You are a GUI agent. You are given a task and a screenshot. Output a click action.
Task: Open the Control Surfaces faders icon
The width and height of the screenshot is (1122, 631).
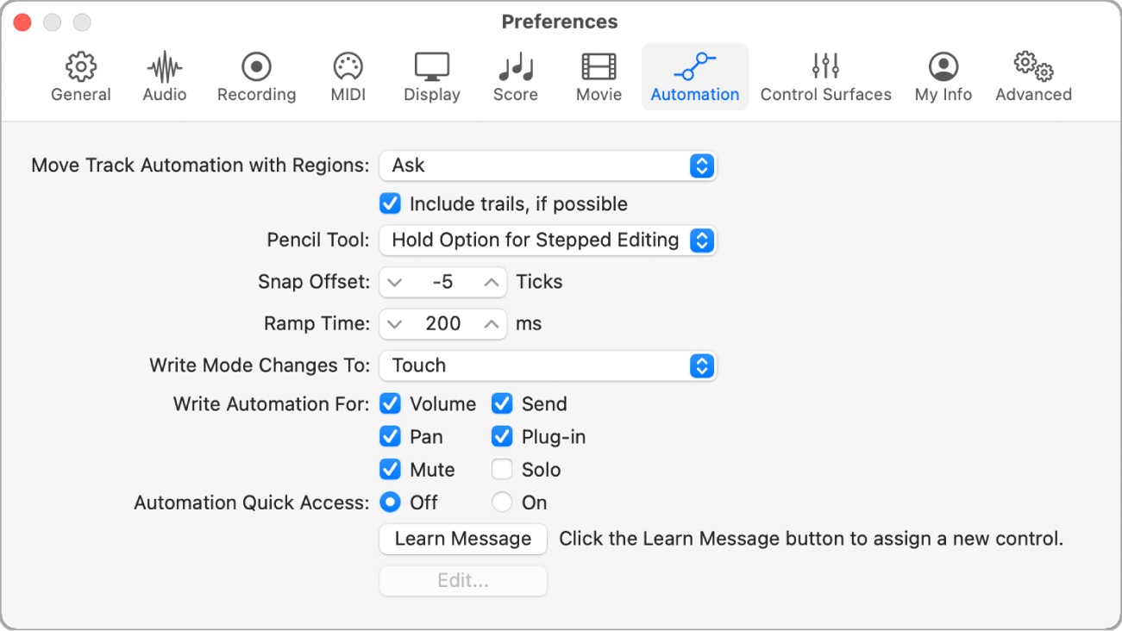(825, 76)
